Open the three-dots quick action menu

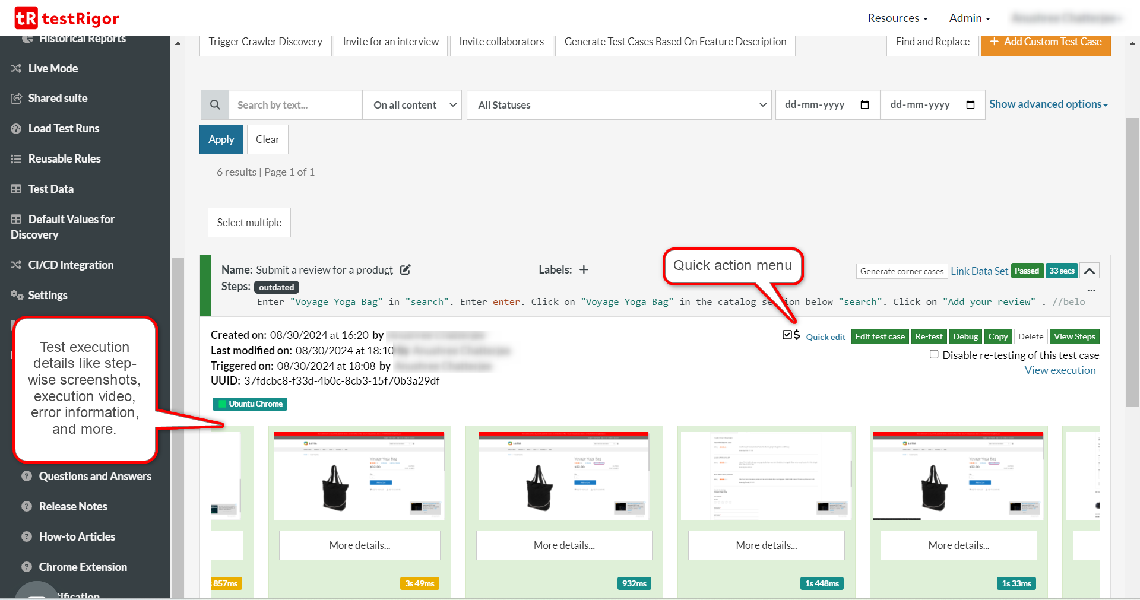coord(1091,290)
